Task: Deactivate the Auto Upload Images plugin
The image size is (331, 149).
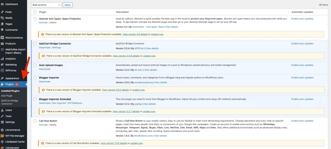Action: 45,69
